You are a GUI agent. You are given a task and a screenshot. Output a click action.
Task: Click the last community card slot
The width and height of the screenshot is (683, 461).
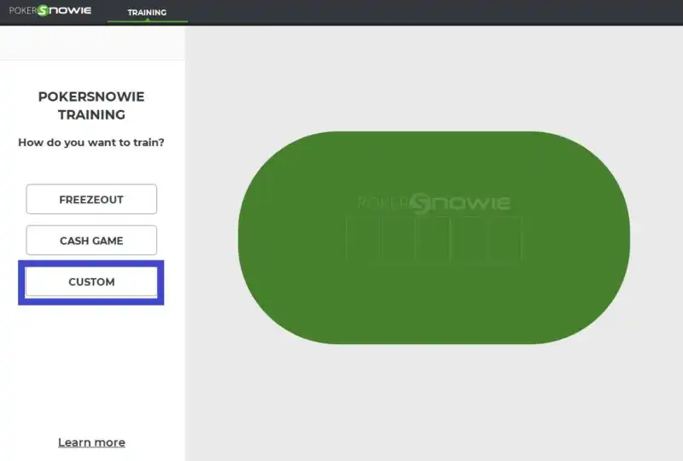(504, 238)
